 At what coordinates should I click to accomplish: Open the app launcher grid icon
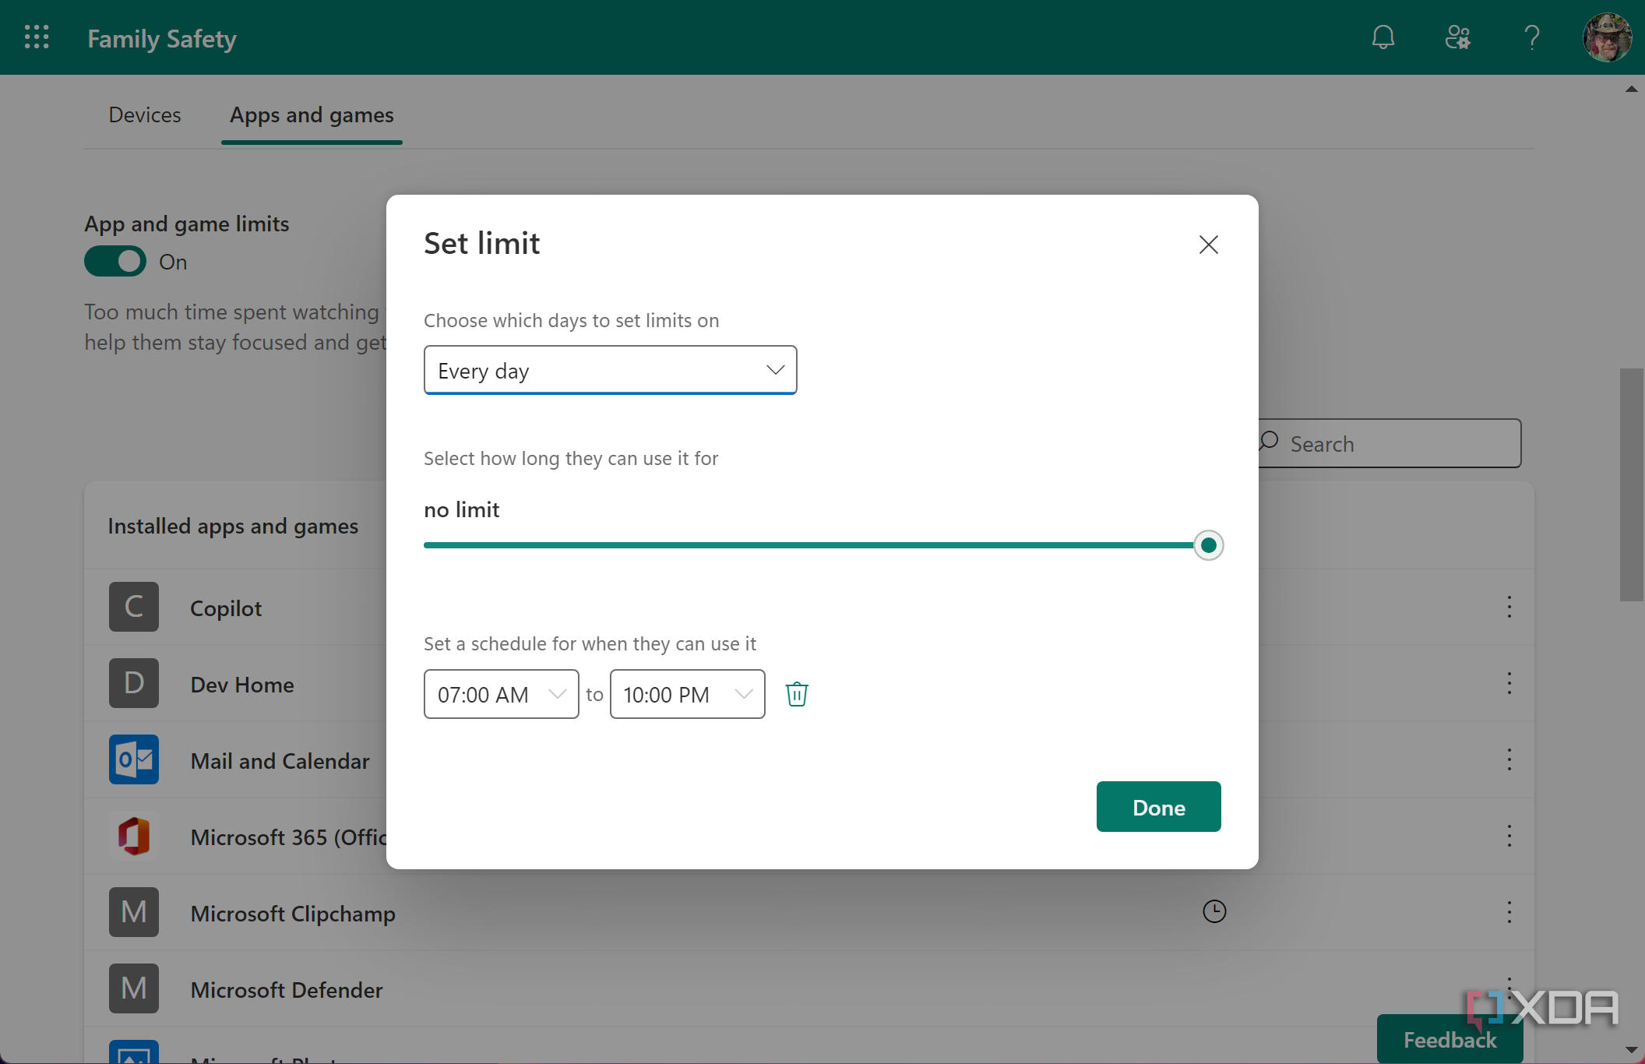pos(37,37)
